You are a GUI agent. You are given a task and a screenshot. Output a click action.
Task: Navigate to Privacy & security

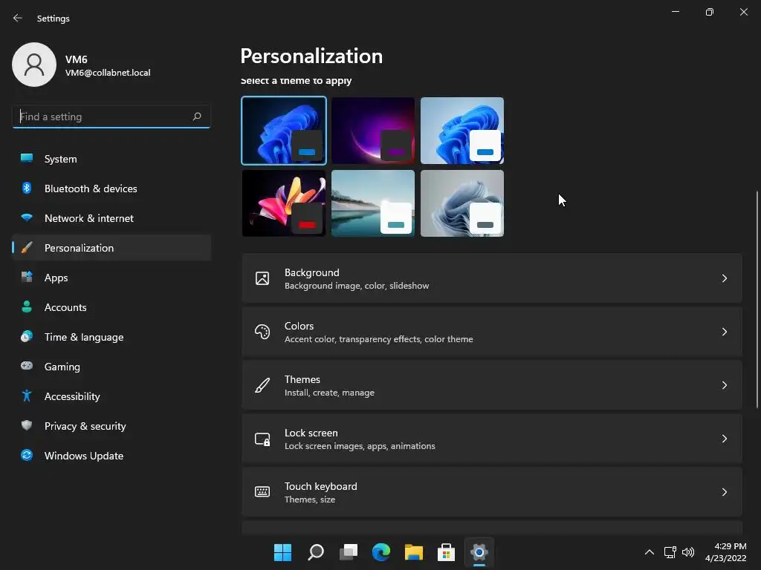pos(111,426)
